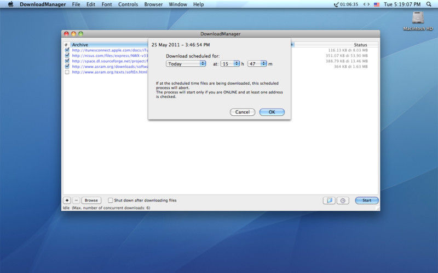Click the Start download button
This screenshot has width=438, height=273.
(367, 200)
